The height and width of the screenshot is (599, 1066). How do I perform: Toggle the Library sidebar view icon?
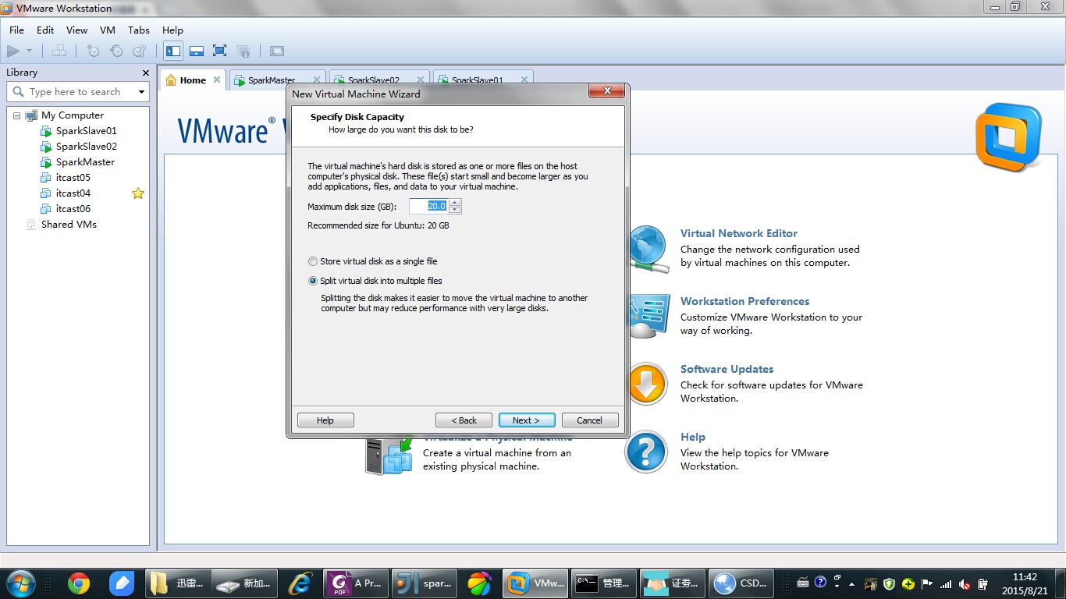pyautogui.click(x=173, y=51)
